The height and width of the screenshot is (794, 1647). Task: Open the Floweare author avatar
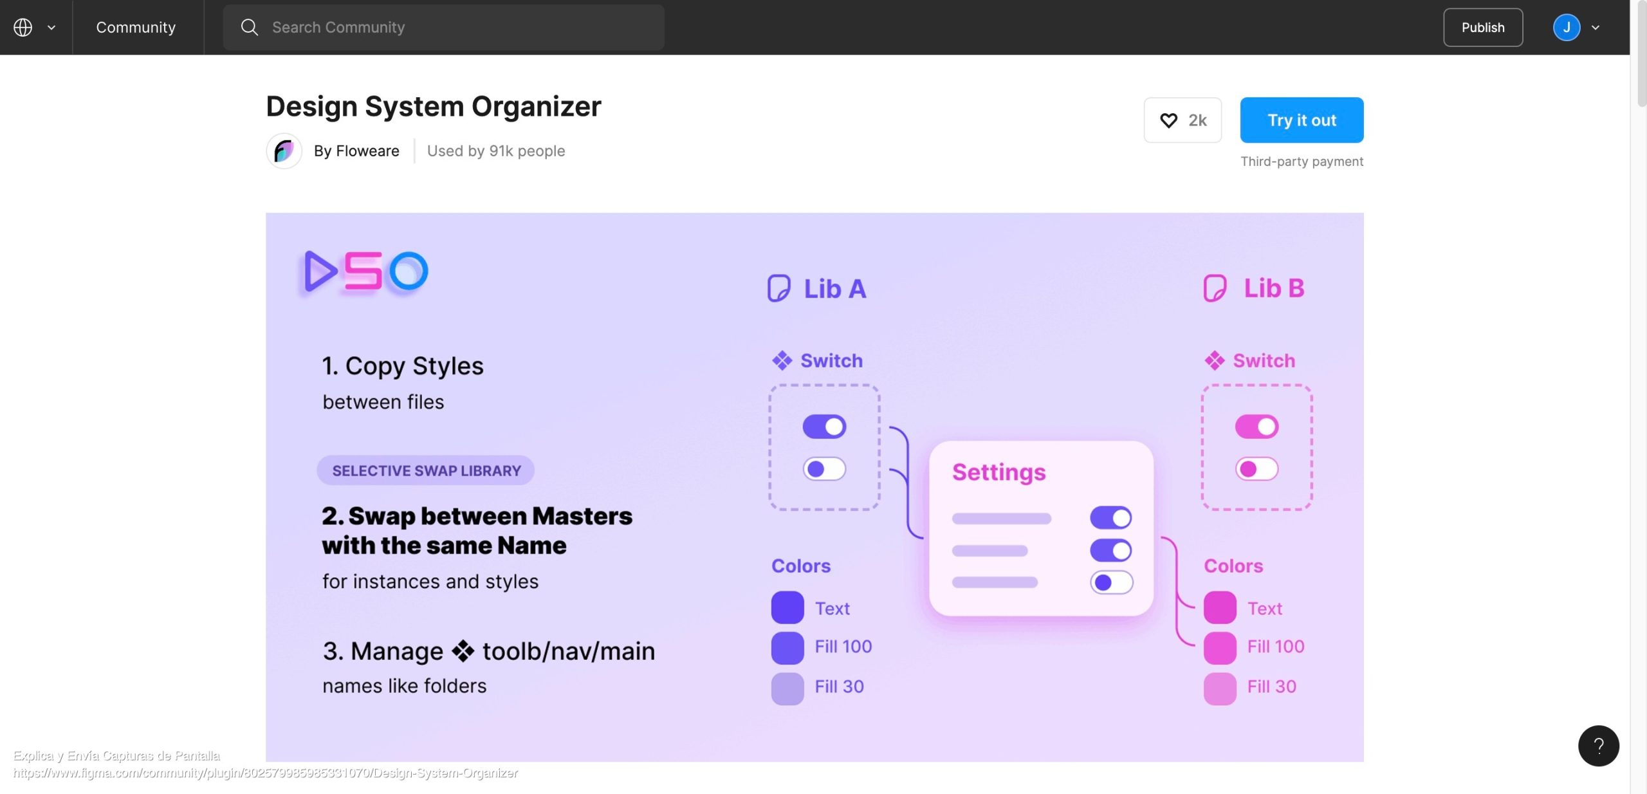point(284,151)
